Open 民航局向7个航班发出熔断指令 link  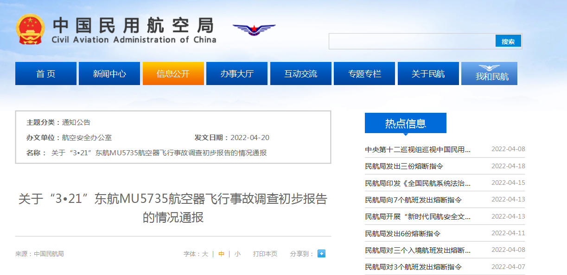(414, 200)
